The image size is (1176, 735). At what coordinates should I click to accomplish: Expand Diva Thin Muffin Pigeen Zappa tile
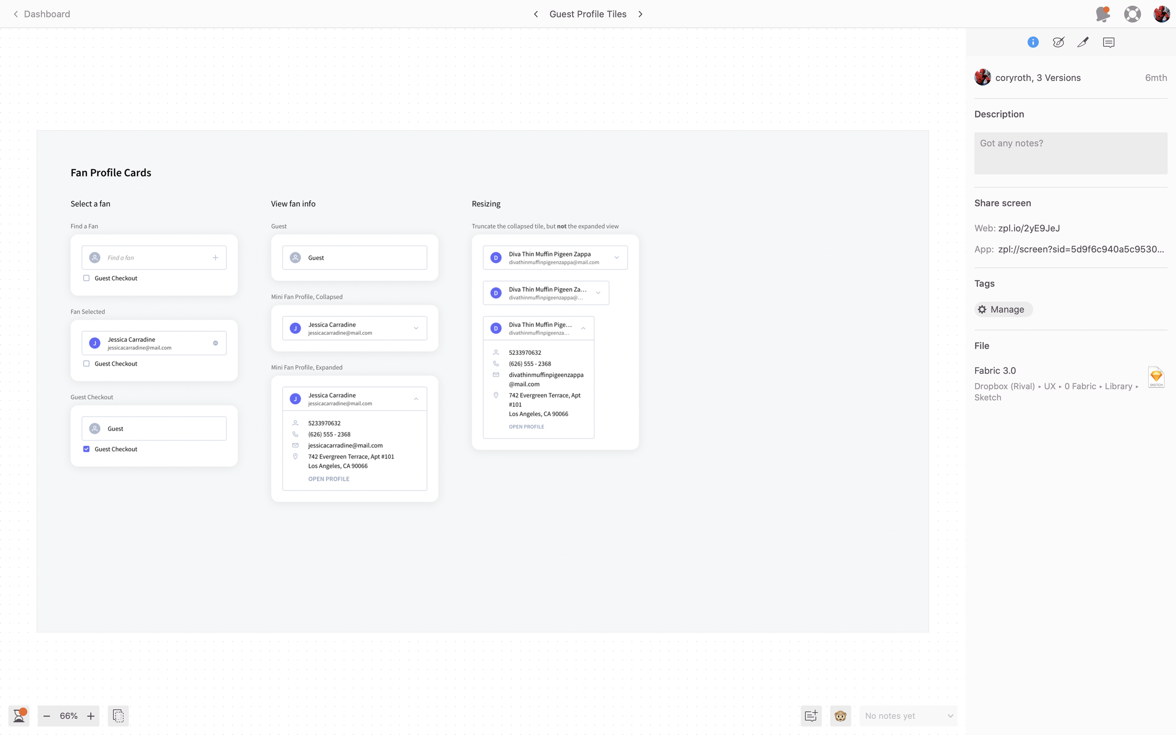click(x=616, y=258)
